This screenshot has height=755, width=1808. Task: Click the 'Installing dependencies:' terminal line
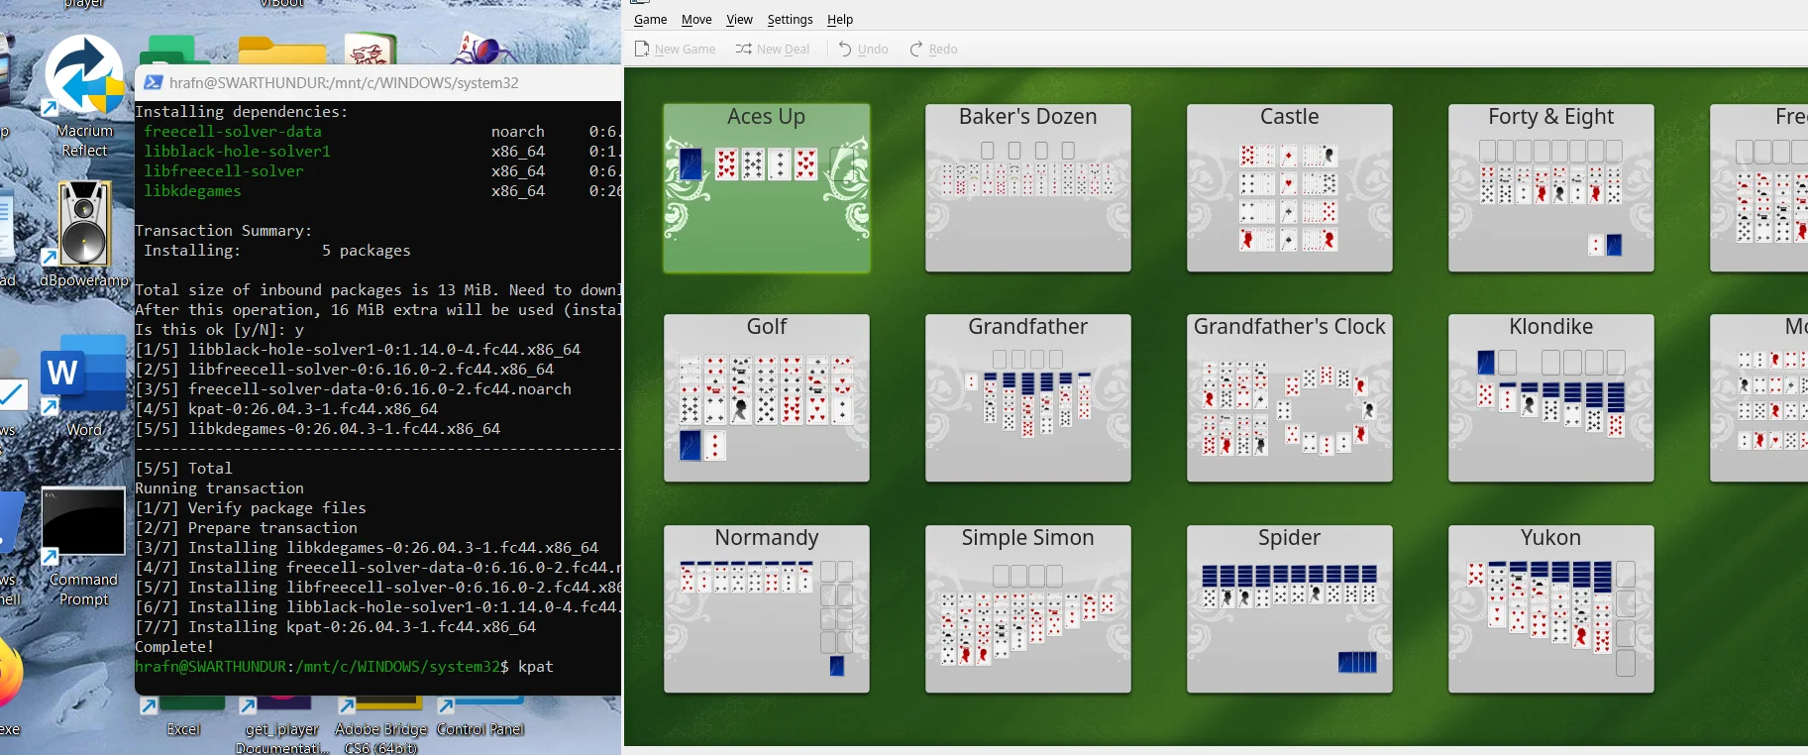point(242,112)
